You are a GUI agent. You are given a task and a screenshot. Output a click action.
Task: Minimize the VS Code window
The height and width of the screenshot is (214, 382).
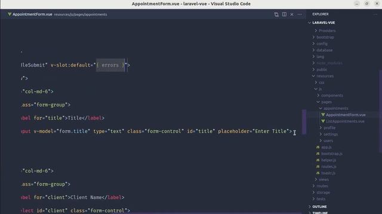(x=357, y=4)
